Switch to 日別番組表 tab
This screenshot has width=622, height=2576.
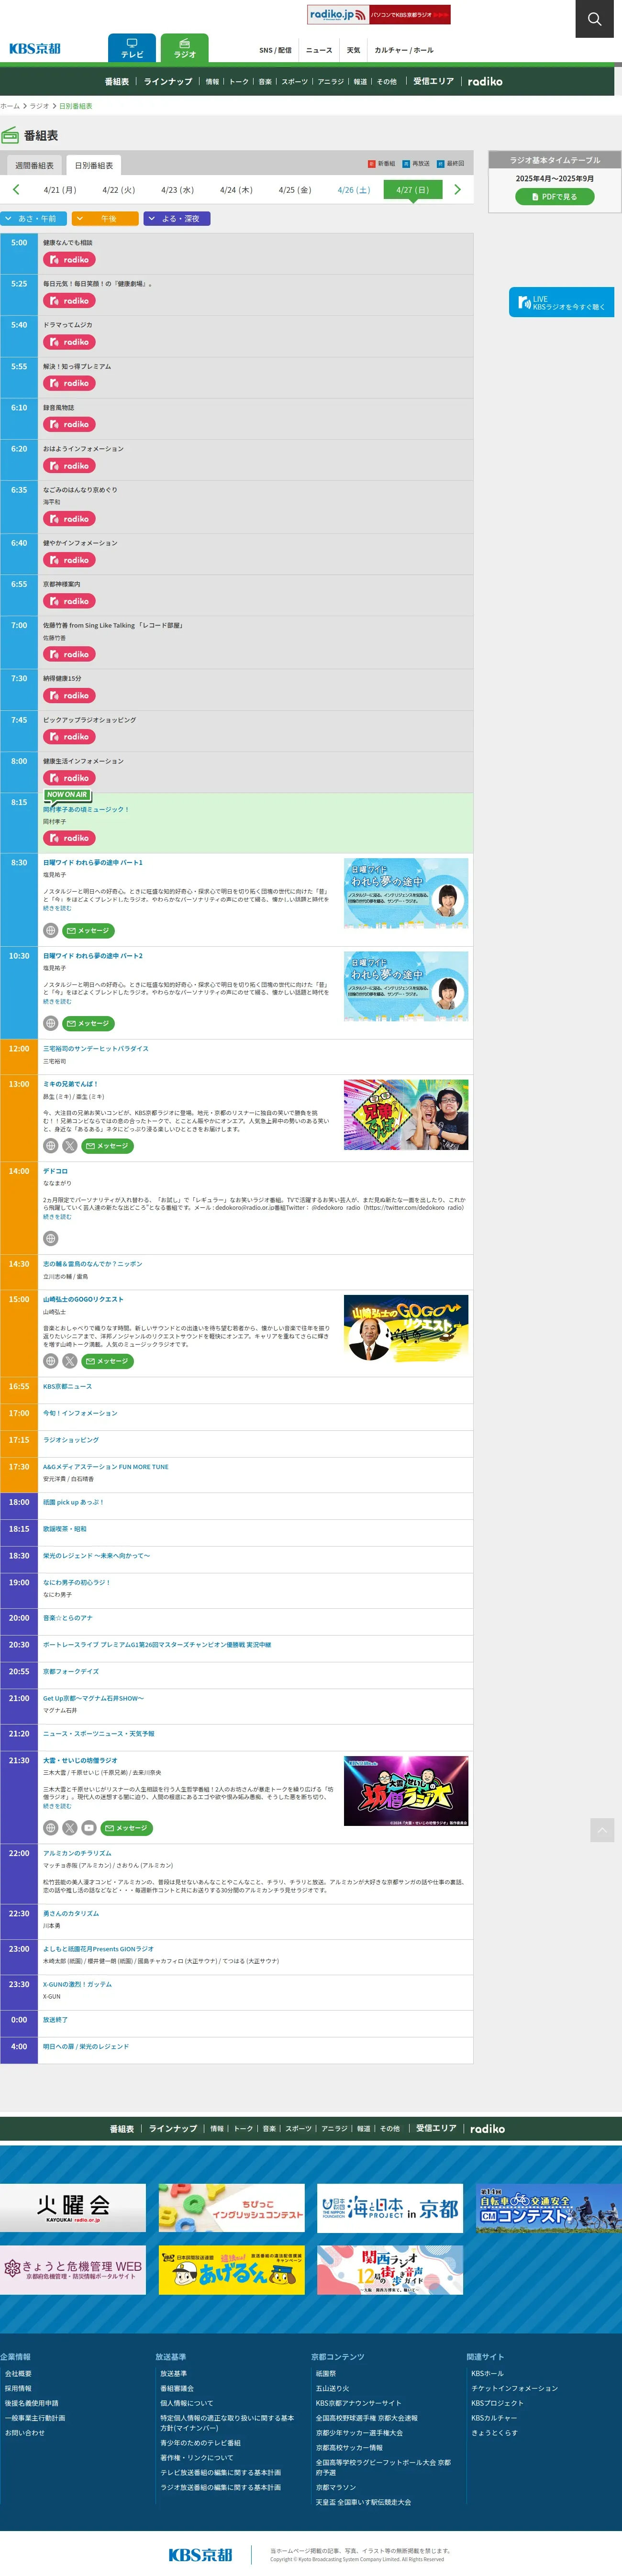click(x=94, y=165)
